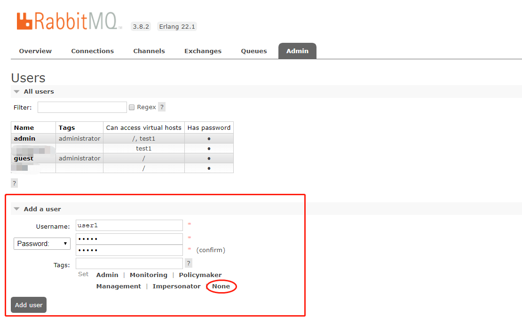Viewport: 522px width, 318px height.
Task: Set tag to Management
Action: [x=119, y=286]
